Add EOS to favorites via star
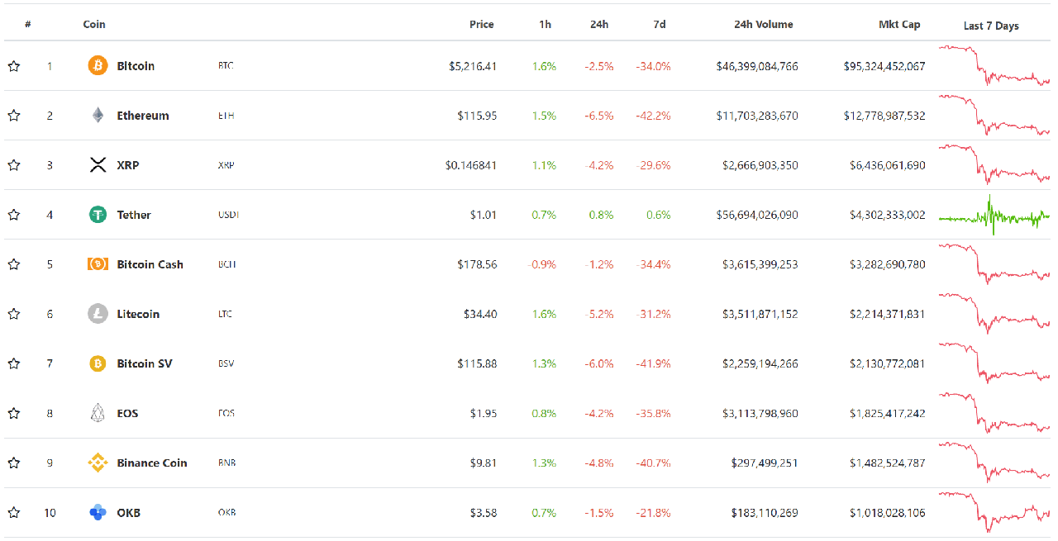The image size is (1058, 541). tap(14, 413)
